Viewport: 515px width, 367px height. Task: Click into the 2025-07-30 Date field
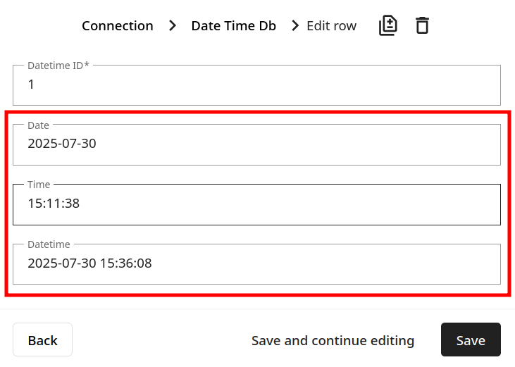pyautogui.click(x=257, y=144)
